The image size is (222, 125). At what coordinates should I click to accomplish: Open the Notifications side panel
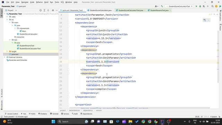pos(221,15)
